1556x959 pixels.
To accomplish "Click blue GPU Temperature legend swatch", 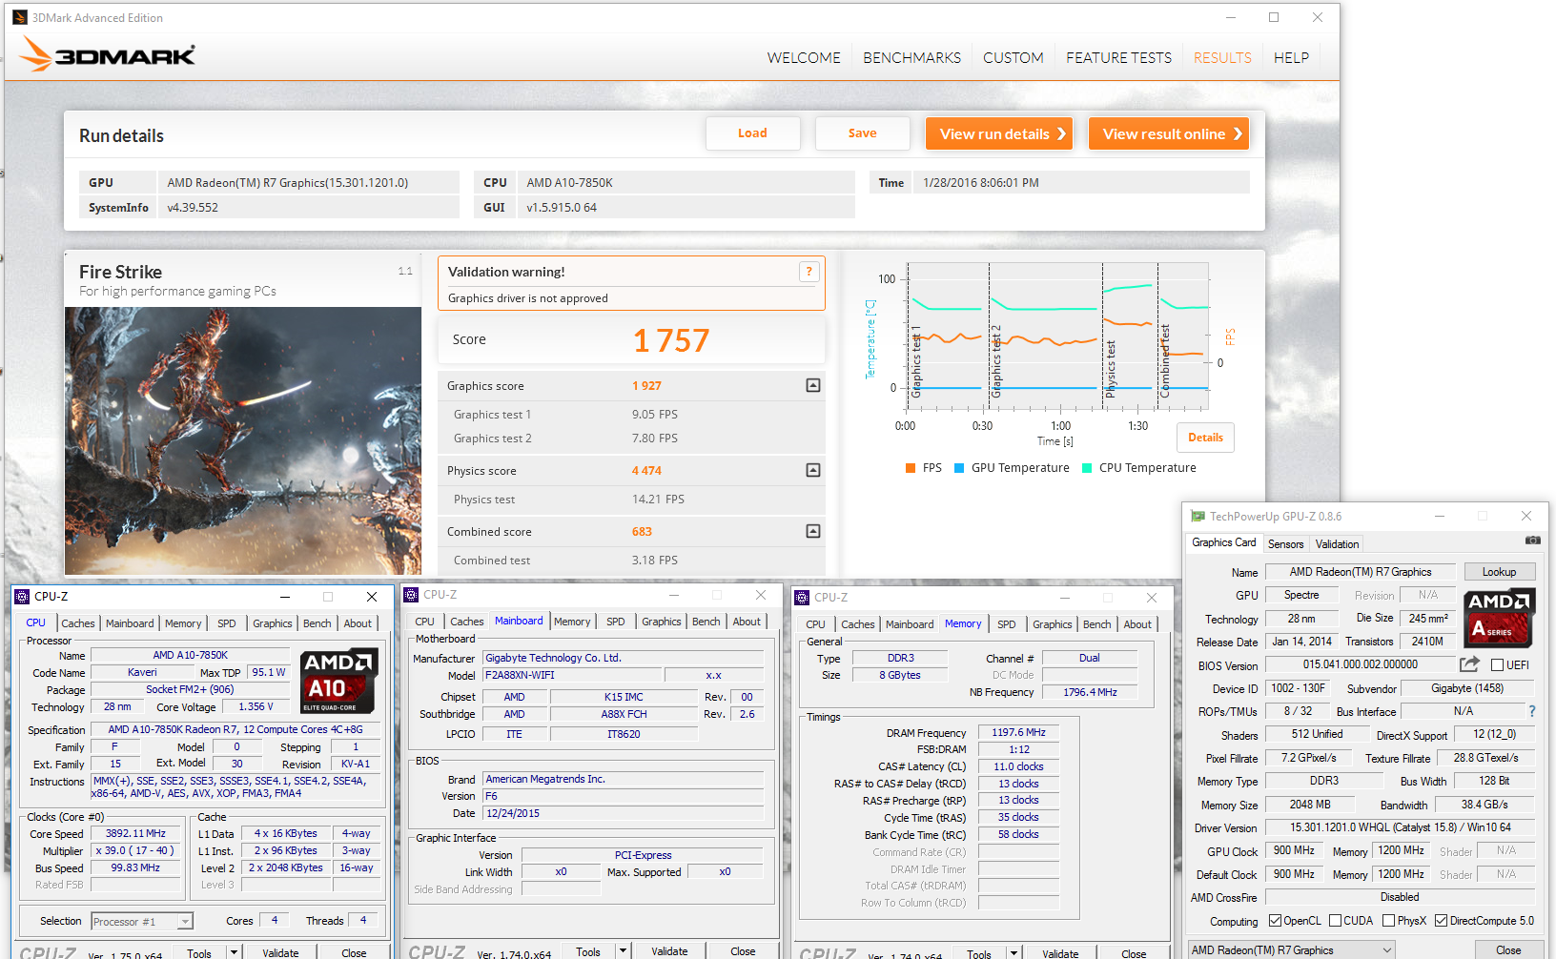I will (x=959, y=468).
